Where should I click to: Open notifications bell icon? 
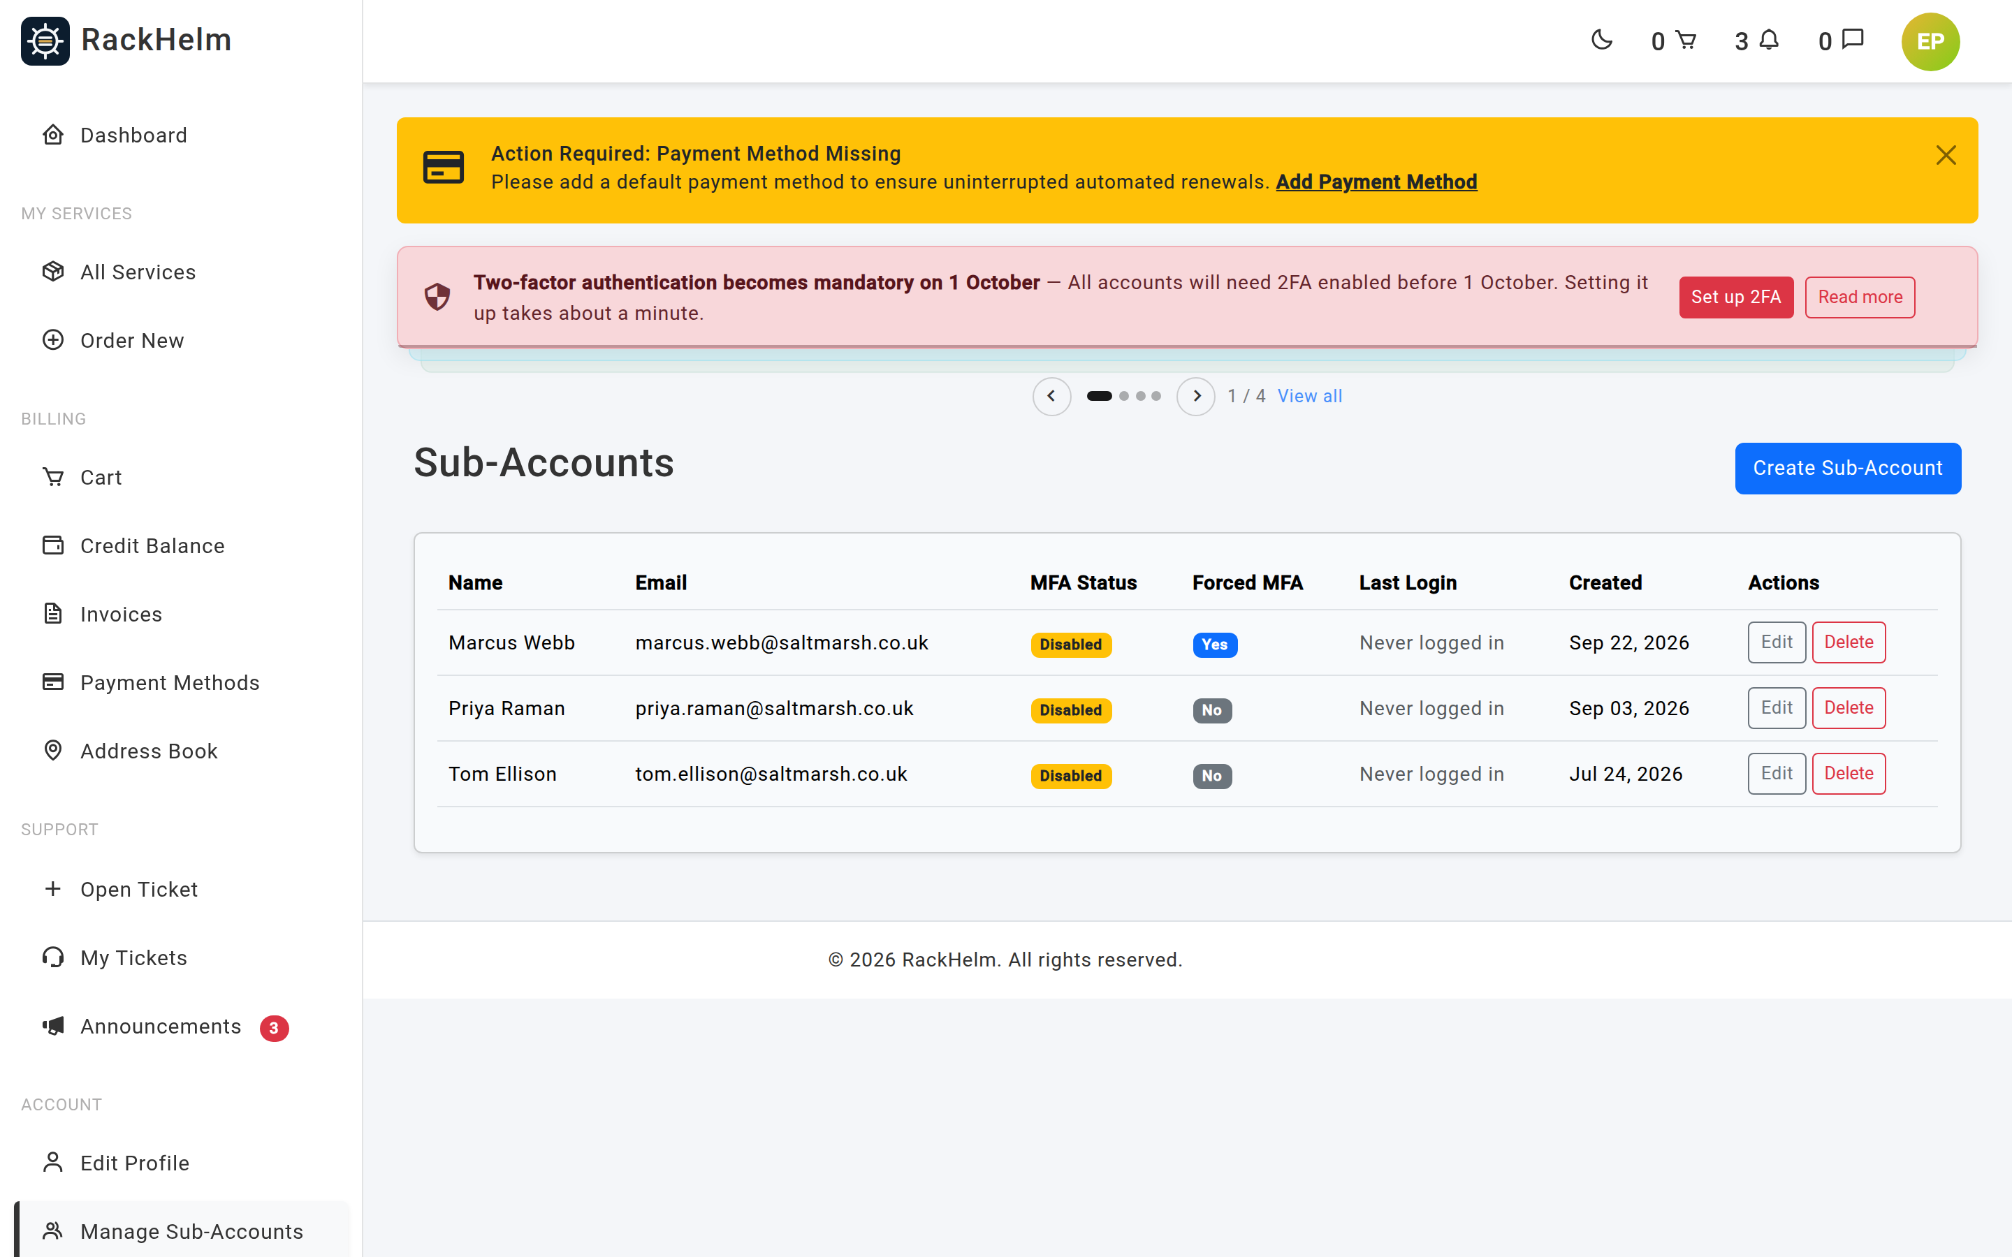1769,40
